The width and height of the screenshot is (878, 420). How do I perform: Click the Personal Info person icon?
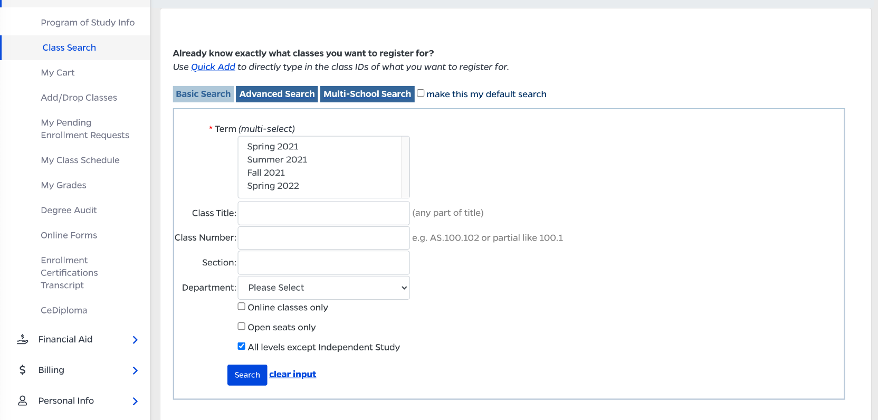click(22, 400)
